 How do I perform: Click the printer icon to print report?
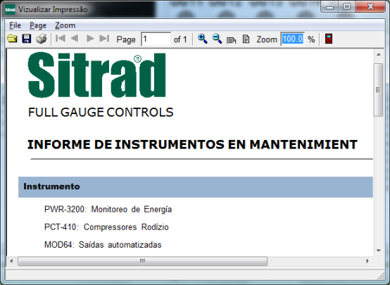click(x=42, y=39)
